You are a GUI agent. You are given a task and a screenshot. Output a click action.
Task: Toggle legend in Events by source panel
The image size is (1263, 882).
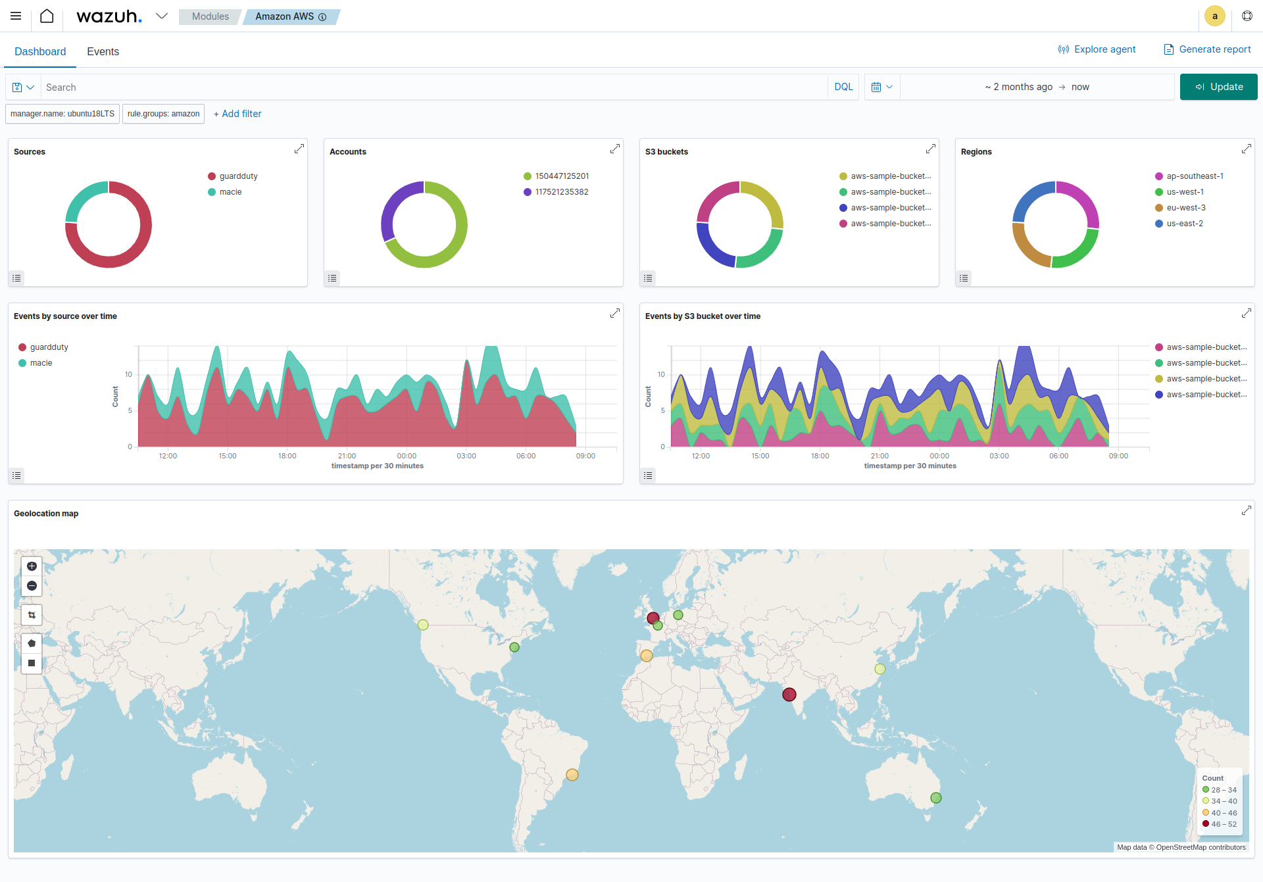[x=16, y=476]
